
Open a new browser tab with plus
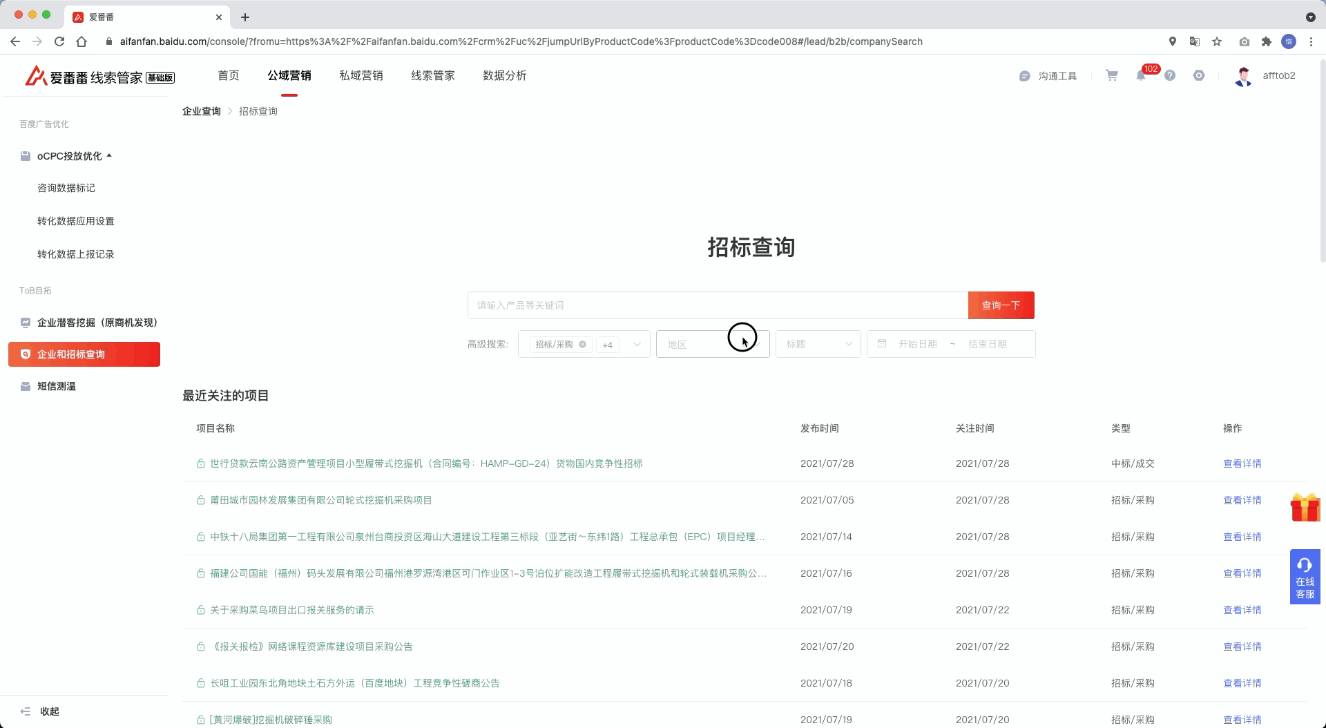[245, 17]
